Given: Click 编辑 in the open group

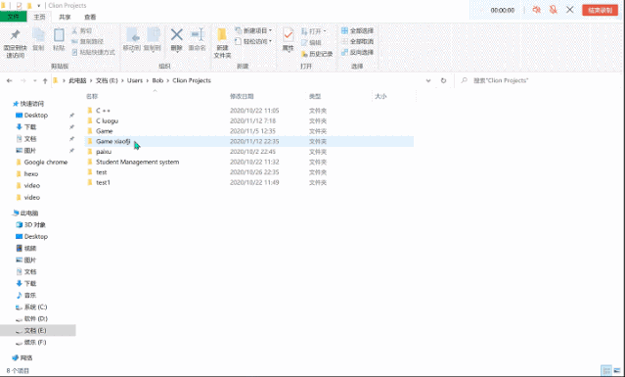Looking at the screenshot, I should [x=311, y=42].
